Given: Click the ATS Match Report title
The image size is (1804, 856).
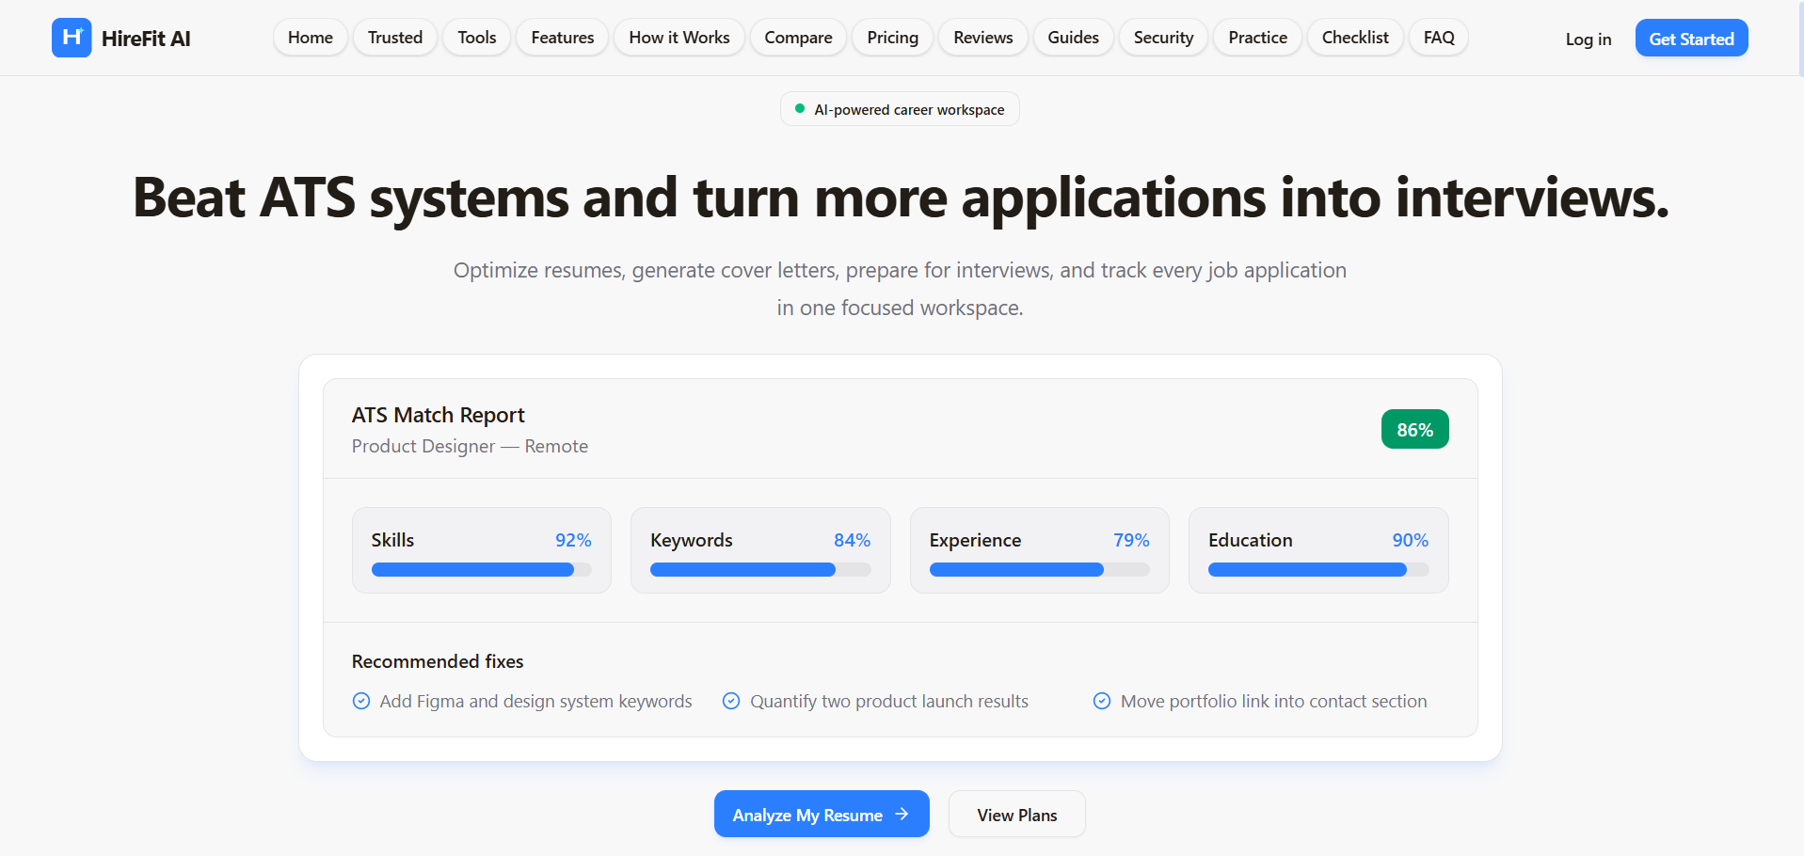Looking at the screenshot, I should click(439, 415).
